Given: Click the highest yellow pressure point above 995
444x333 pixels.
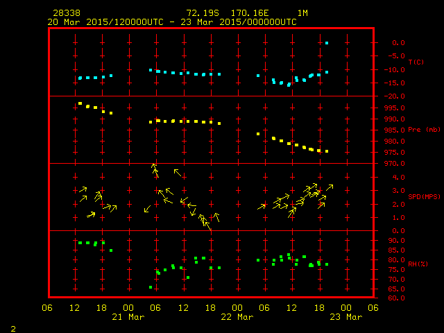Looking at the screenshot, I should (80, 103).
